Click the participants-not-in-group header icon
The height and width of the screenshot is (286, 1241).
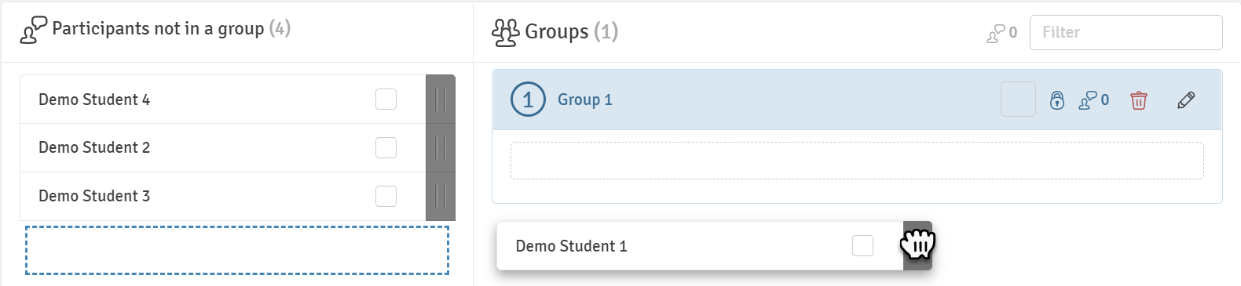(34, 30)
